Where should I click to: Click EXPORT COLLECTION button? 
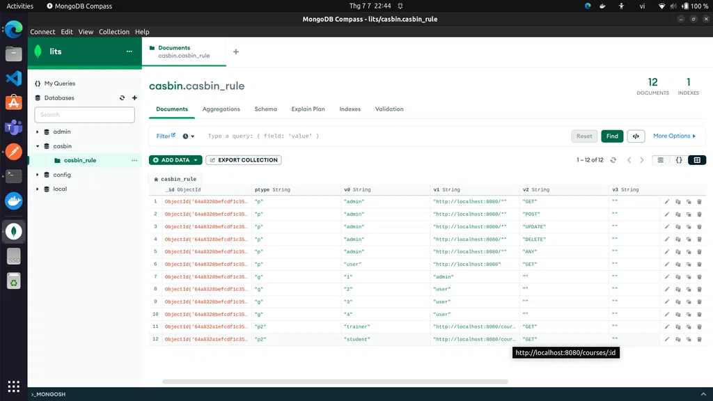click(x=243, y=160)
